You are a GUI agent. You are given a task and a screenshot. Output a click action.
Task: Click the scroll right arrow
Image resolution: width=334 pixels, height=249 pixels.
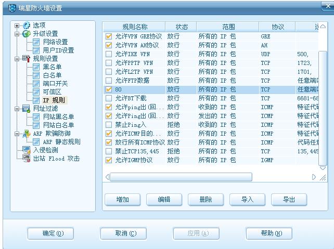click(x=314, y=177)
